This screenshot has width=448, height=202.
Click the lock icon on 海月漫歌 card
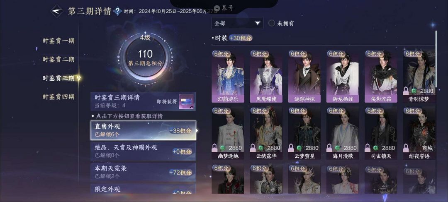point(329,148)
